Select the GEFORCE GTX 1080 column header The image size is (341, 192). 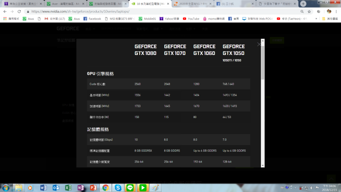145,50
